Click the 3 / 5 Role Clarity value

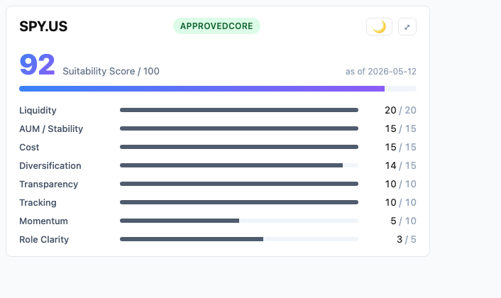point(407,239)
